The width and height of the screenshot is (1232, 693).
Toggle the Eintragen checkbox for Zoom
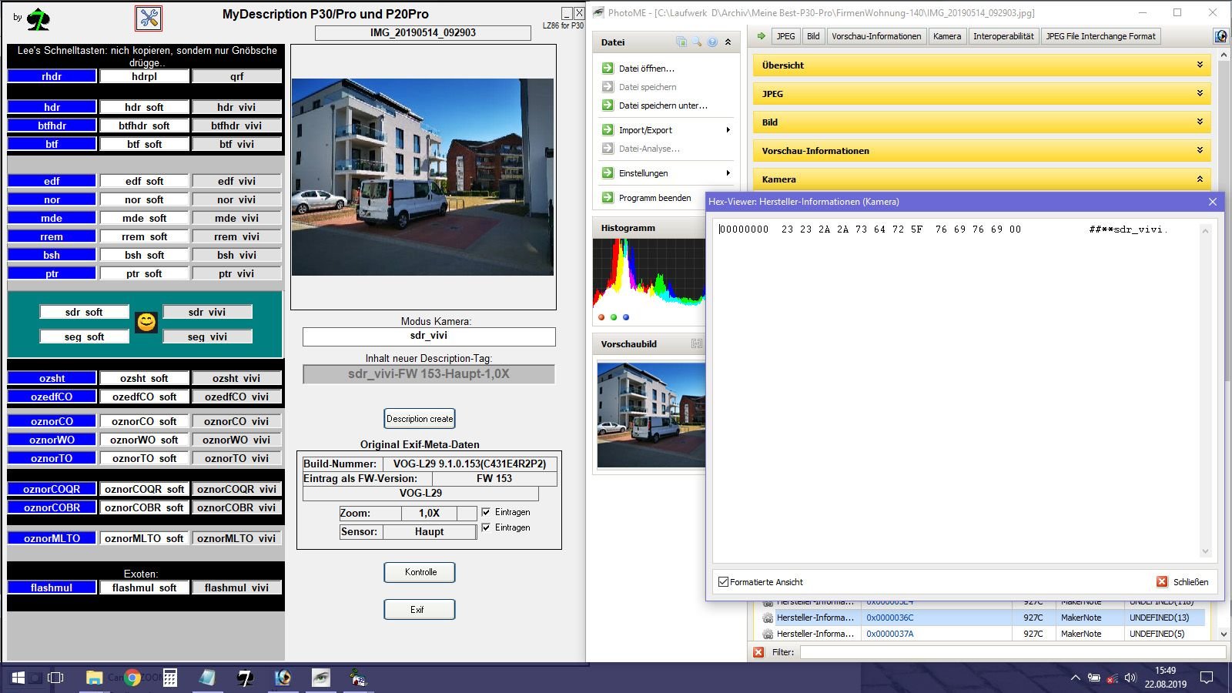tap(486, 512)
